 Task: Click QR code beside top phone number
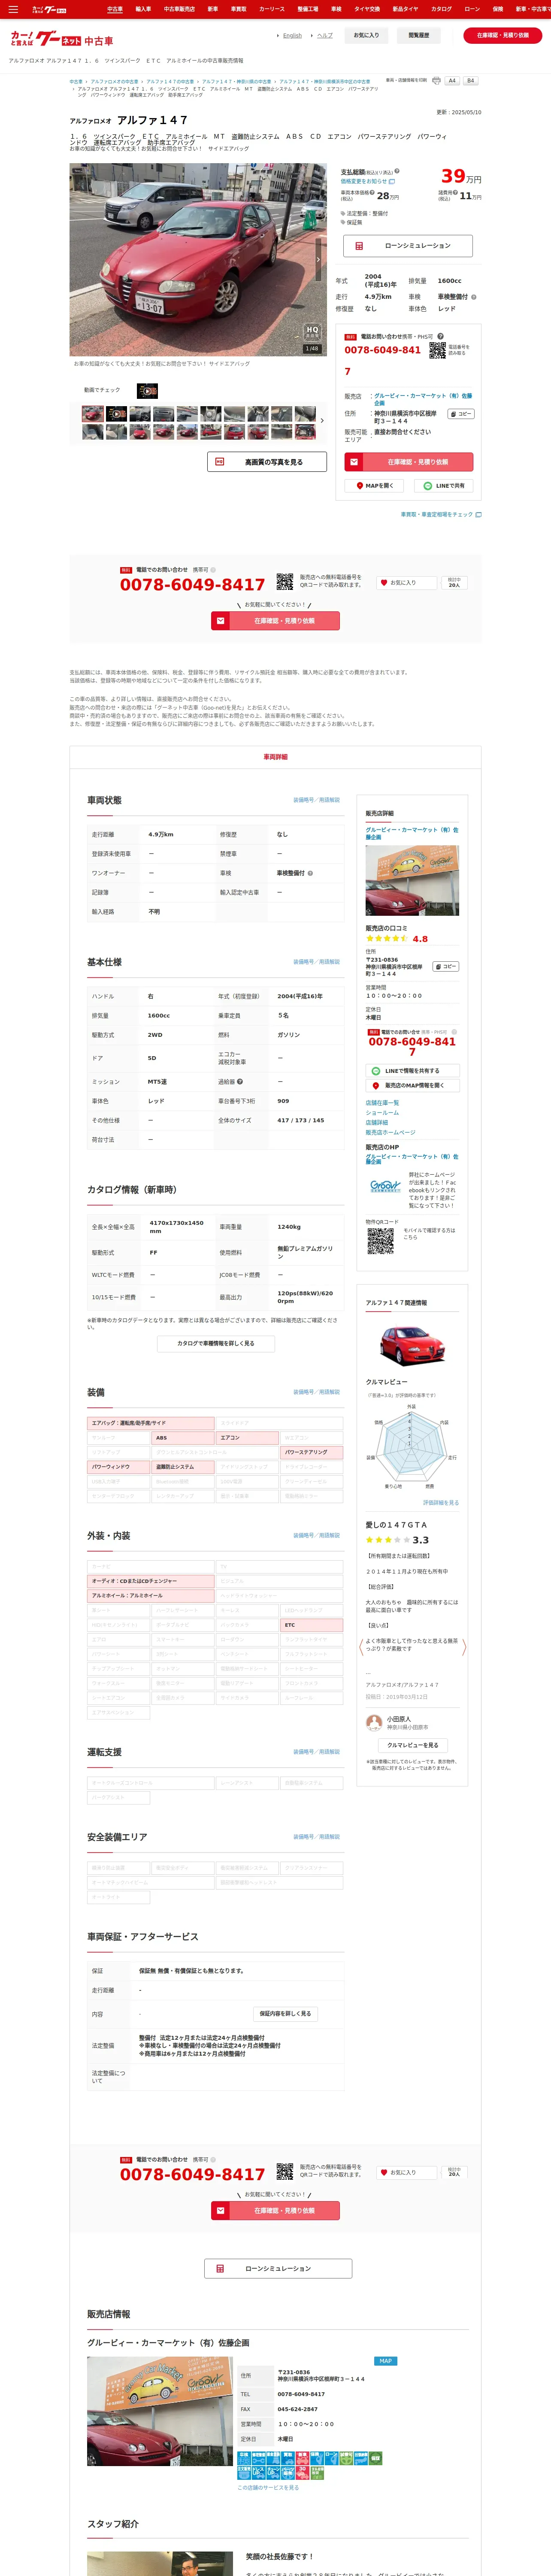click(437, 350)
